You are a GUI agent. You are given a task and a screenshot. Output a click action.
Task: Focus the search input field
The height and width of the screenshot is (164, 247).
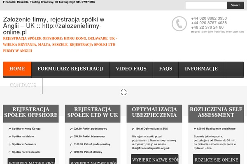coord(206,5)
